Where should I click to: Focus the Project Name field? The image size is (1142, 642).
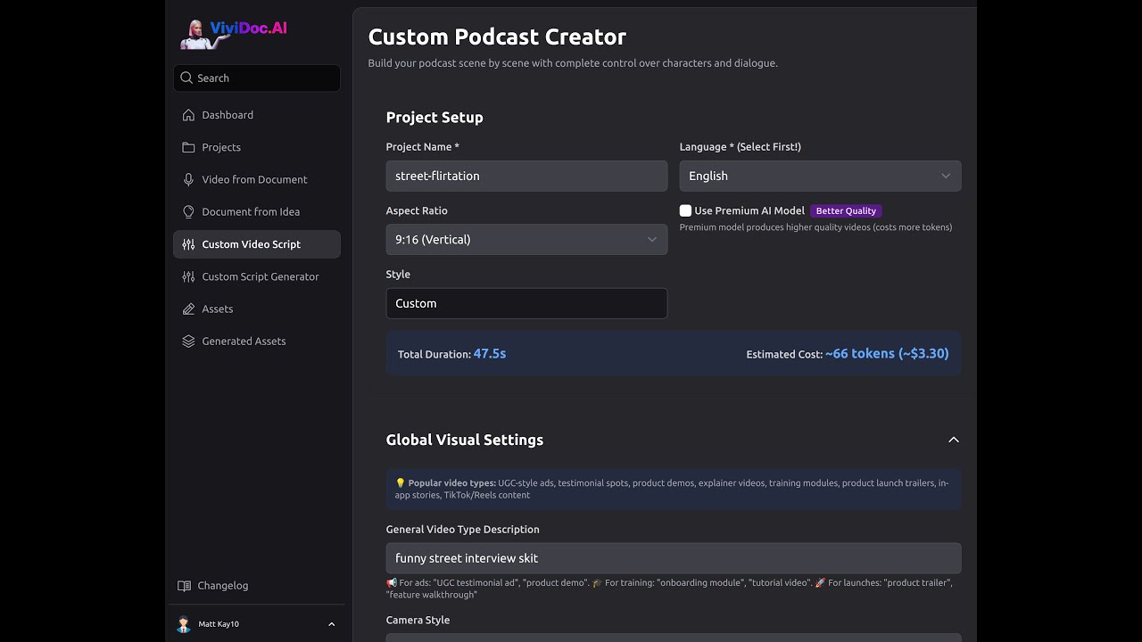tap(526, 176)
